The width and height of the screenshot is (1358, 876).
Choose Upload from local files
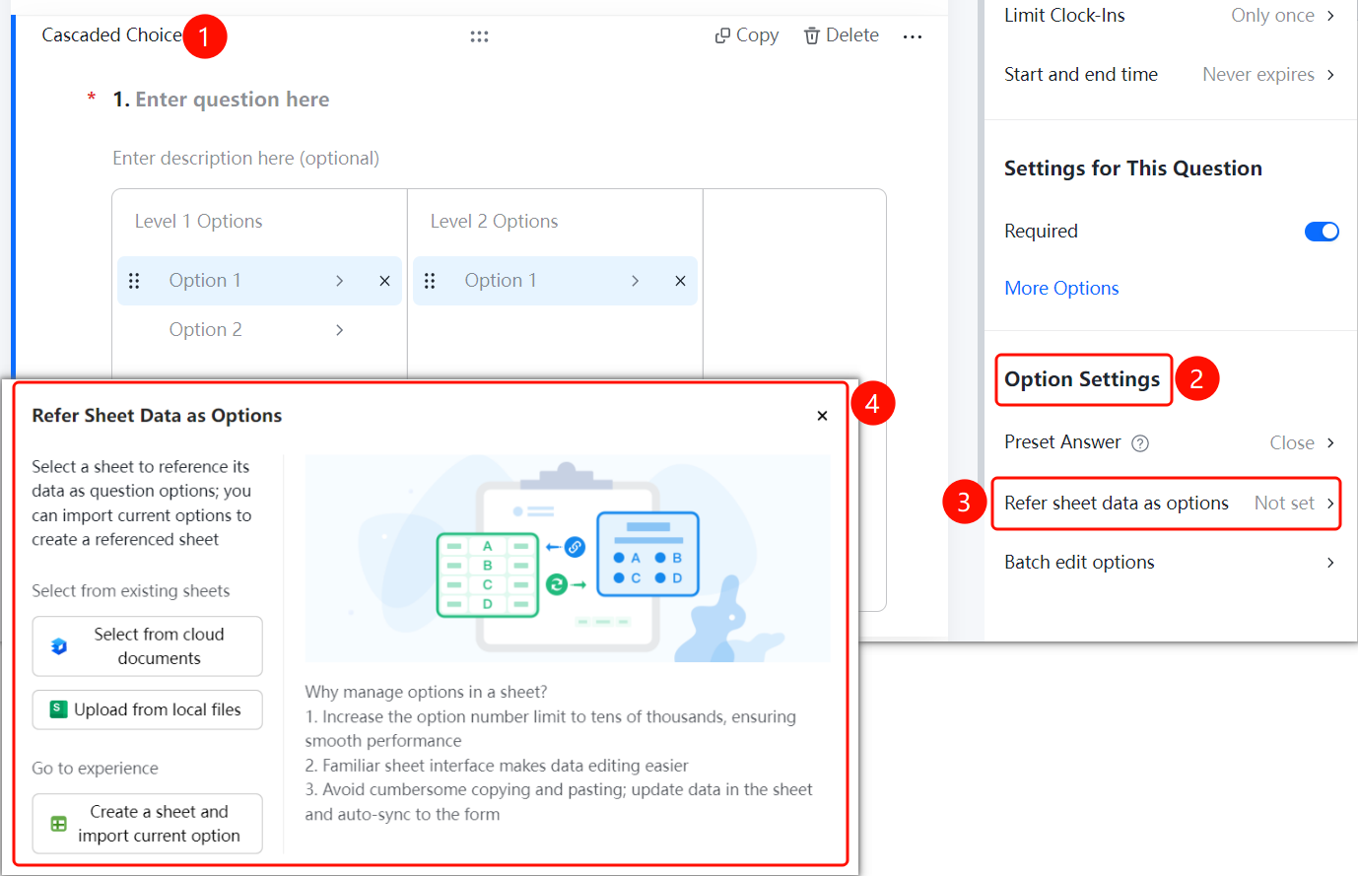click(x=147, y=709)
